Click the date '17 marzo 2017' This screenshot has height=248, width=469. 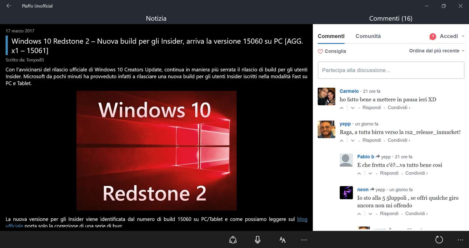[x=20, y=31]
